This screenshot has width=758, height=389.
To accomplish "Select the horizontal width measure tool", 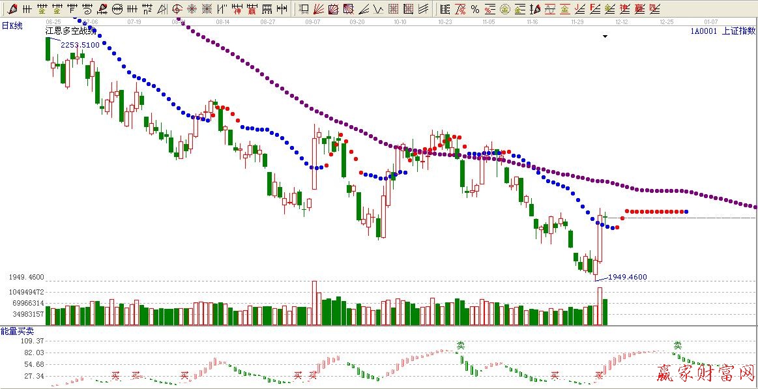I will pyautogui.click(x=282, y=9).
